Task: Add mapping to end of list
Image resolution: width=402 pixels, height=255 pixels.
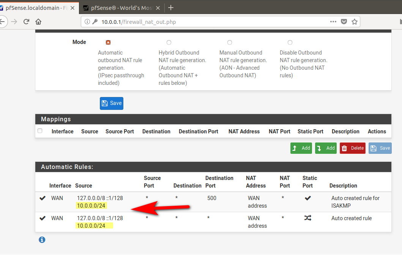Action: (326, 148)
